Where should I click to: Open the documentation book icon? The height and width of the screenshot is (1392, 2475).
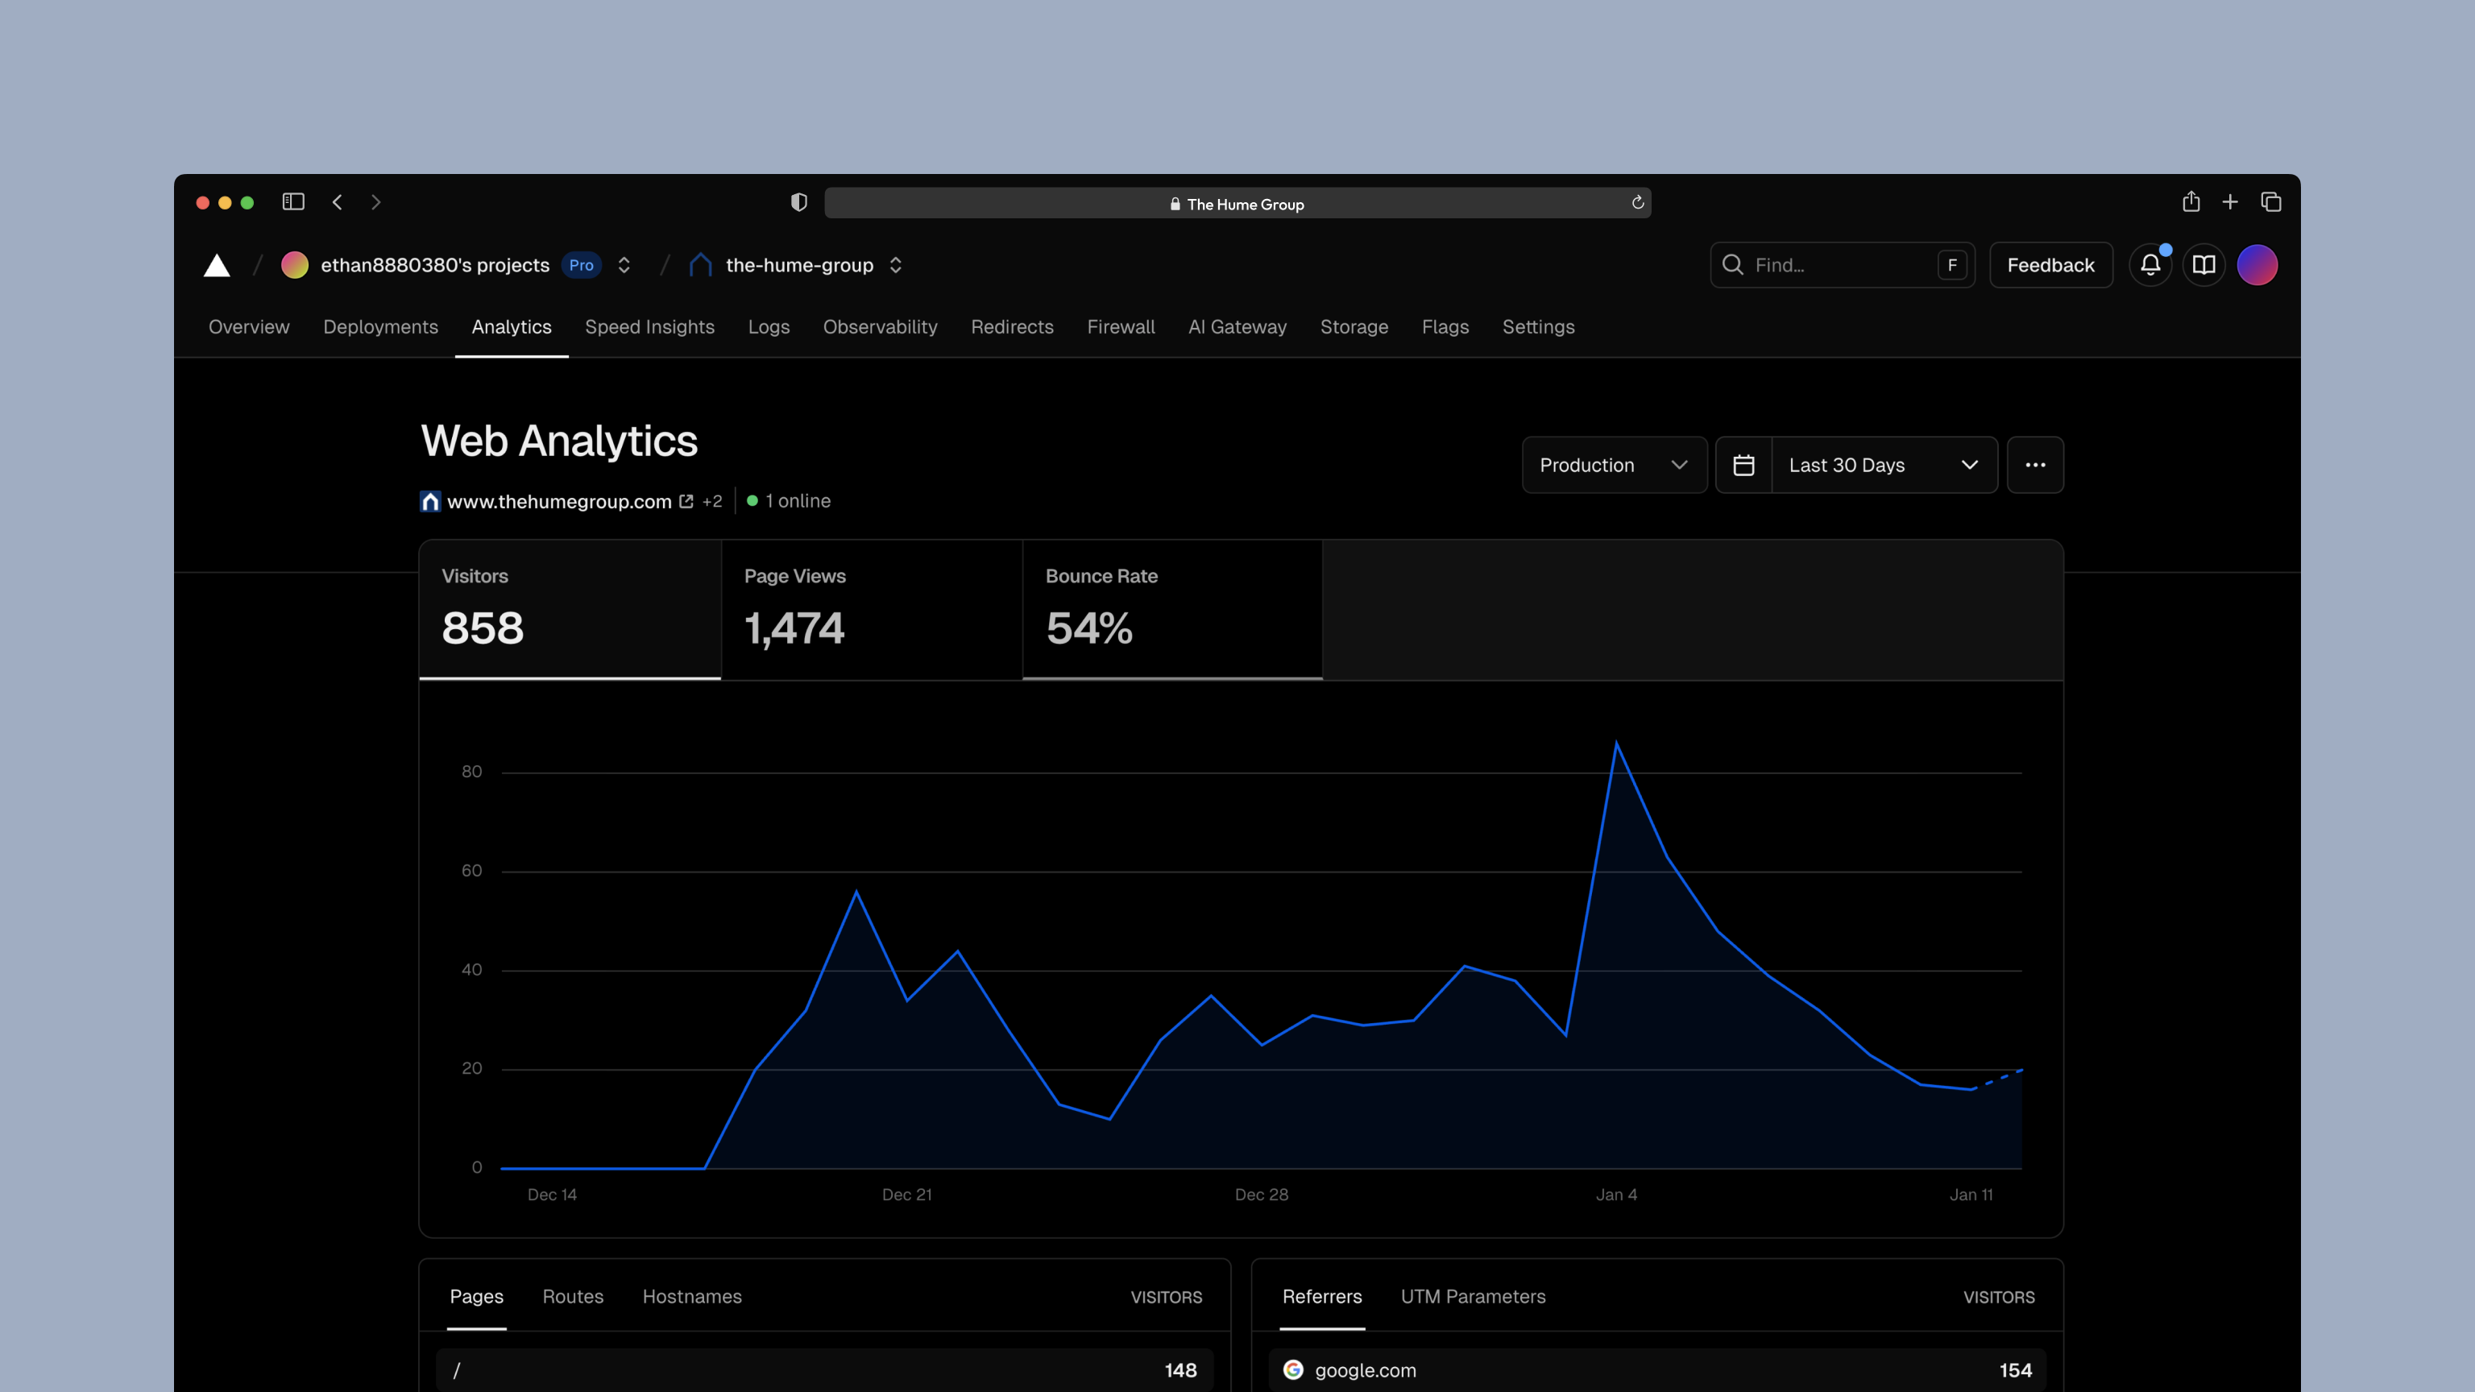[x=2203, y=265]
